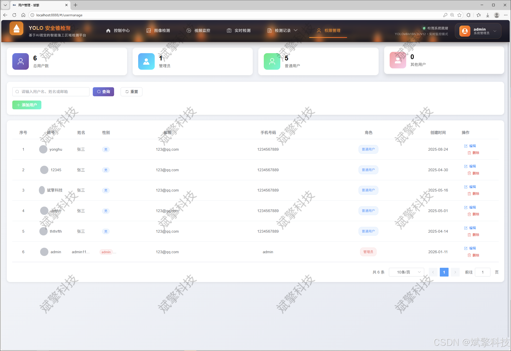Click the page jump number field
This screenshot has height=351, width=511.
click(482, 272)
